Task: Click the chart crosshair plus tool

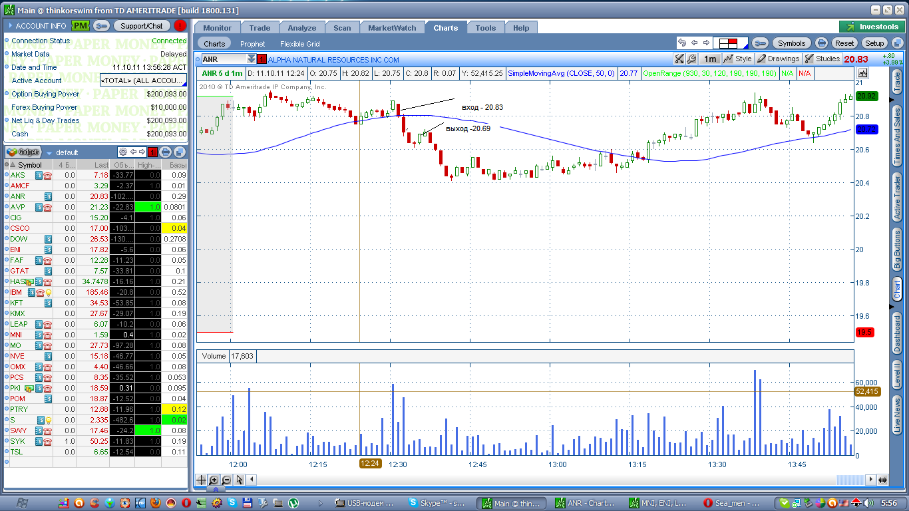Action: [x=201, y=480]
